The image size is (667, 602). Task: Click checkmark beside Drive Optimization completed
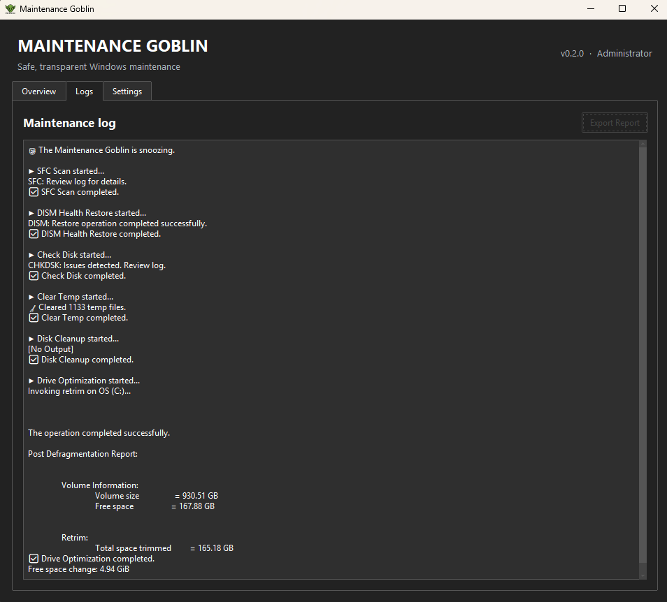coord(34,559)
